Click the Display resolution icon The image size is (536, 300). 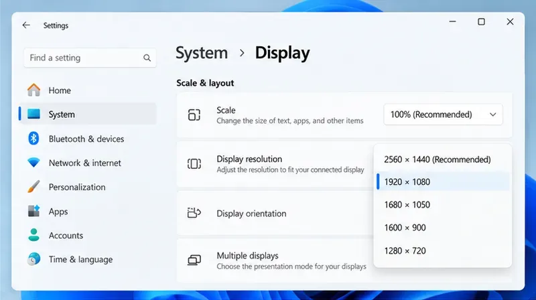194,163
